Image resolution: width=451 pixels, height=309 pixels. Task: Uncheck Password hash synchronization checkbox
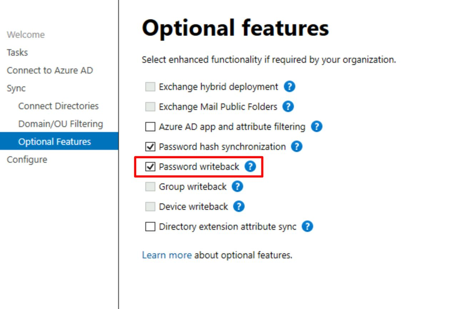click(150, 147)
